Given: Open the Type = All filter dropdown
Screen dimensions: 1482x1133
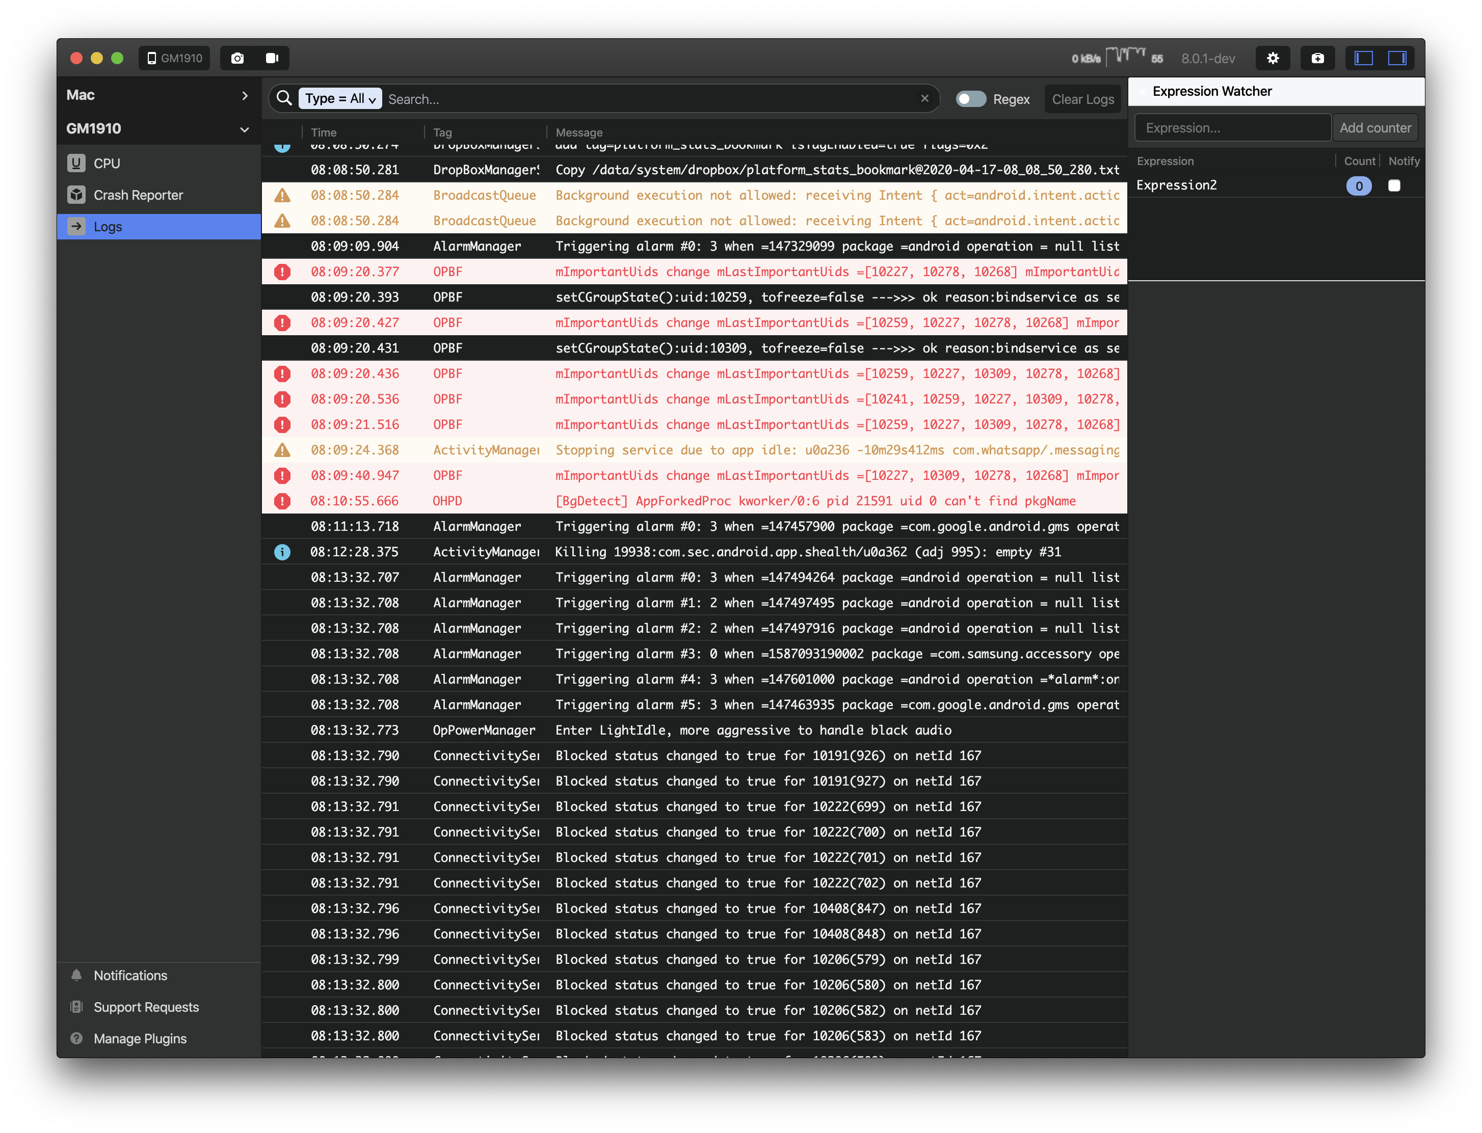Looking at the screenshot, I should coord(340,98).
